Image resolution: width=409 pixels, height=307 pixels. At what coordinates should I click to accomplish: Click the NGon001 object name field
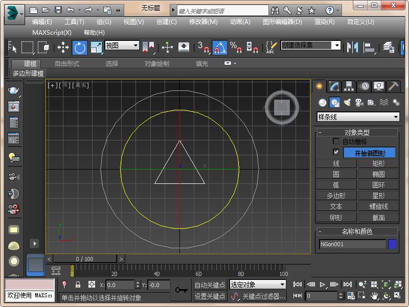pos(352,244)
